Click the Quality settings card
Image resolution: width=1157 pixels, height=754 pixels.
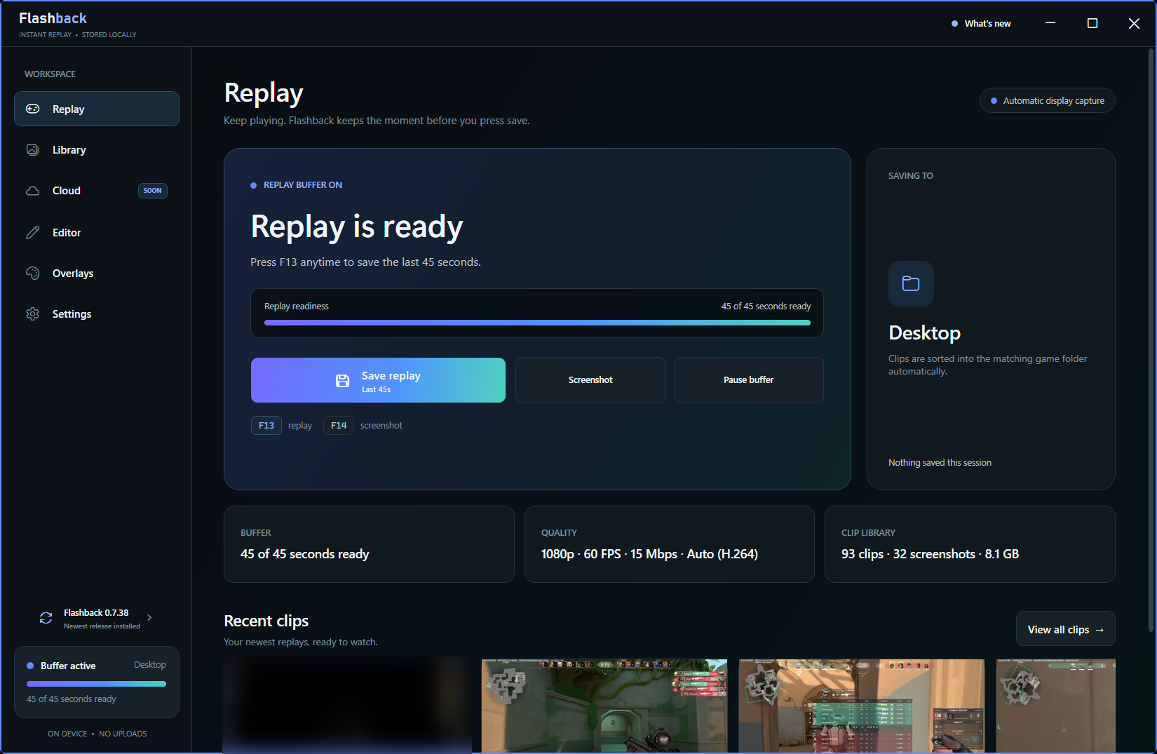(670, 544)
